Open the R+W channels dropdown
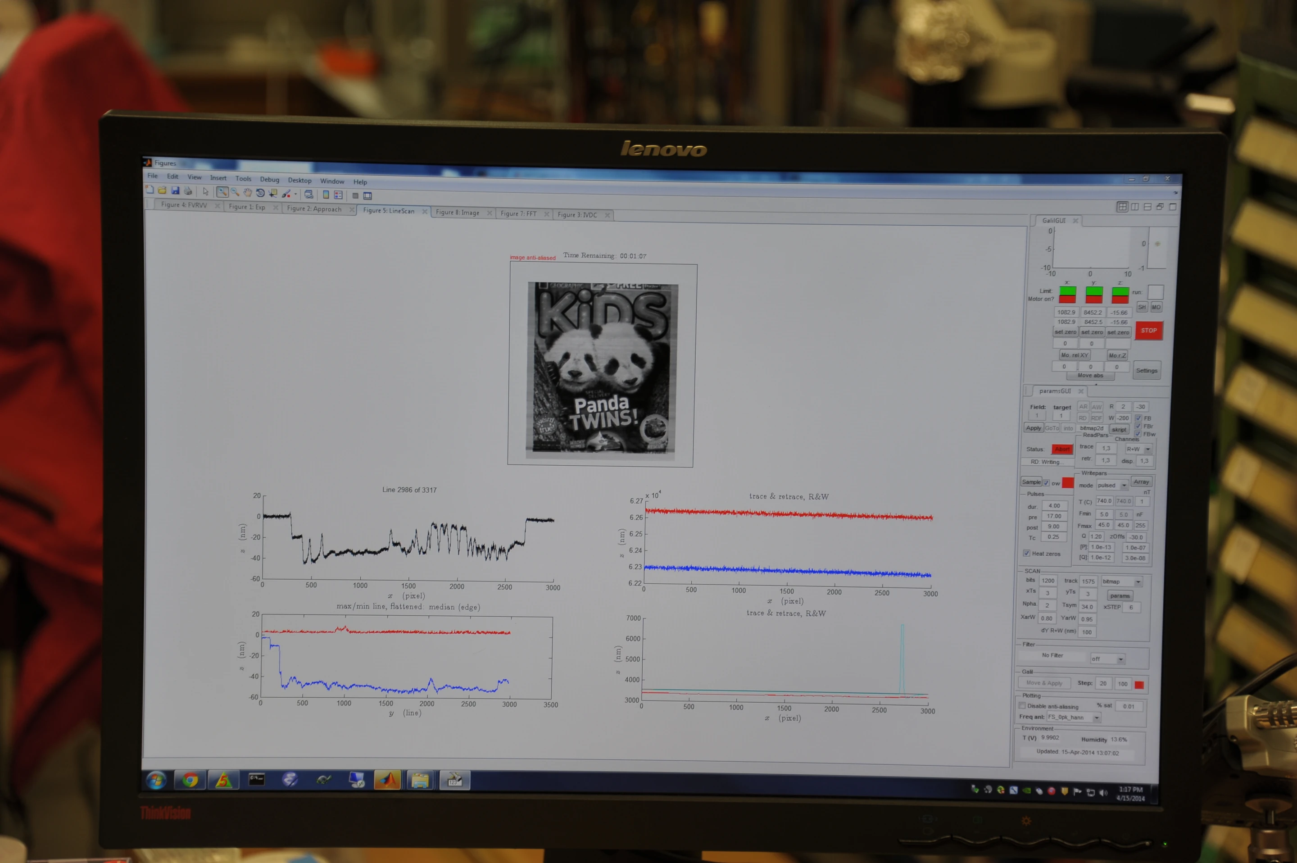 click(1138, 449)
